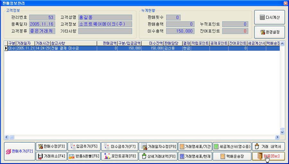The width and height of the screenshot is (289, 164).
Task: Click the horizontal scroll right arrow
Action: point(277,137)
